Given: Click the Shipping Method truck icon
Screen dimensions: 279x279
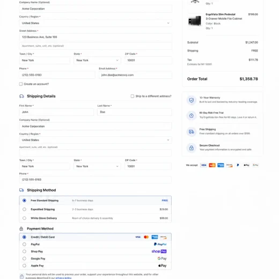Looking at the screenshot, I should [x=21, y=190].
